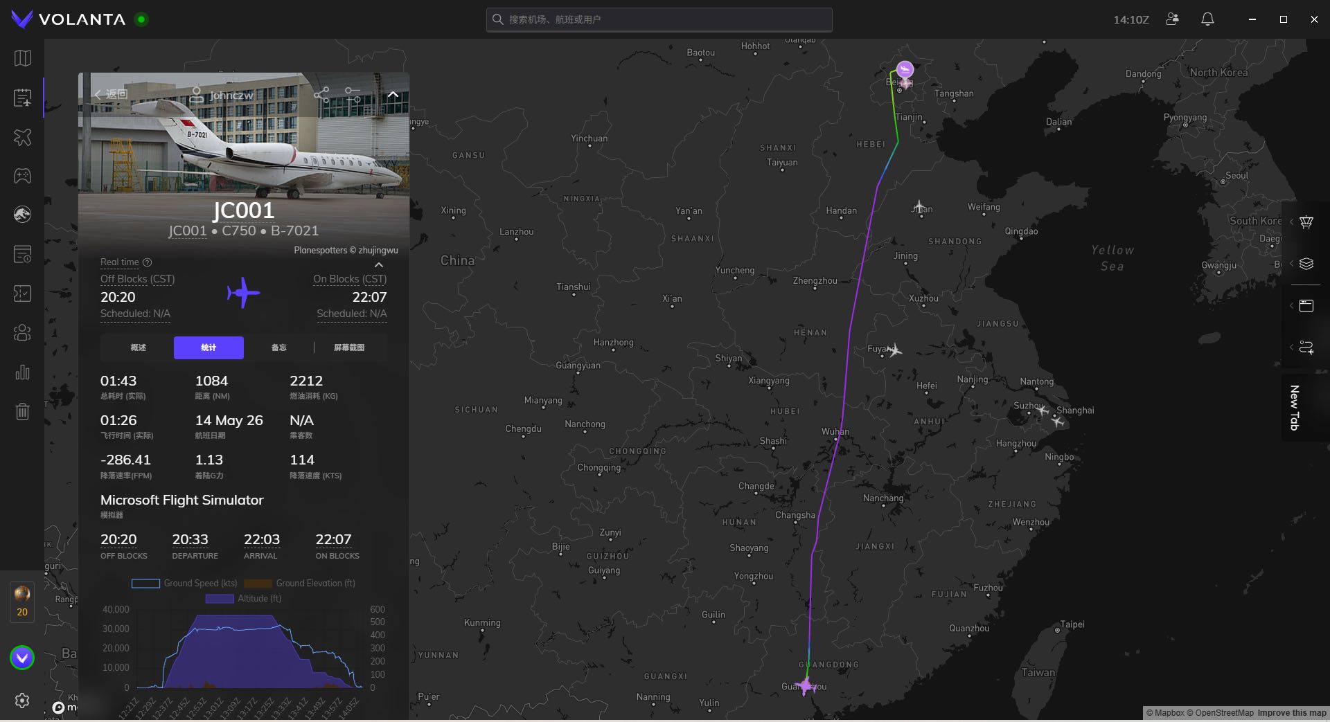Screen dimensions: 1330x722
Task: Open the 屏幕截图 tab
Action: coord(349,348)
